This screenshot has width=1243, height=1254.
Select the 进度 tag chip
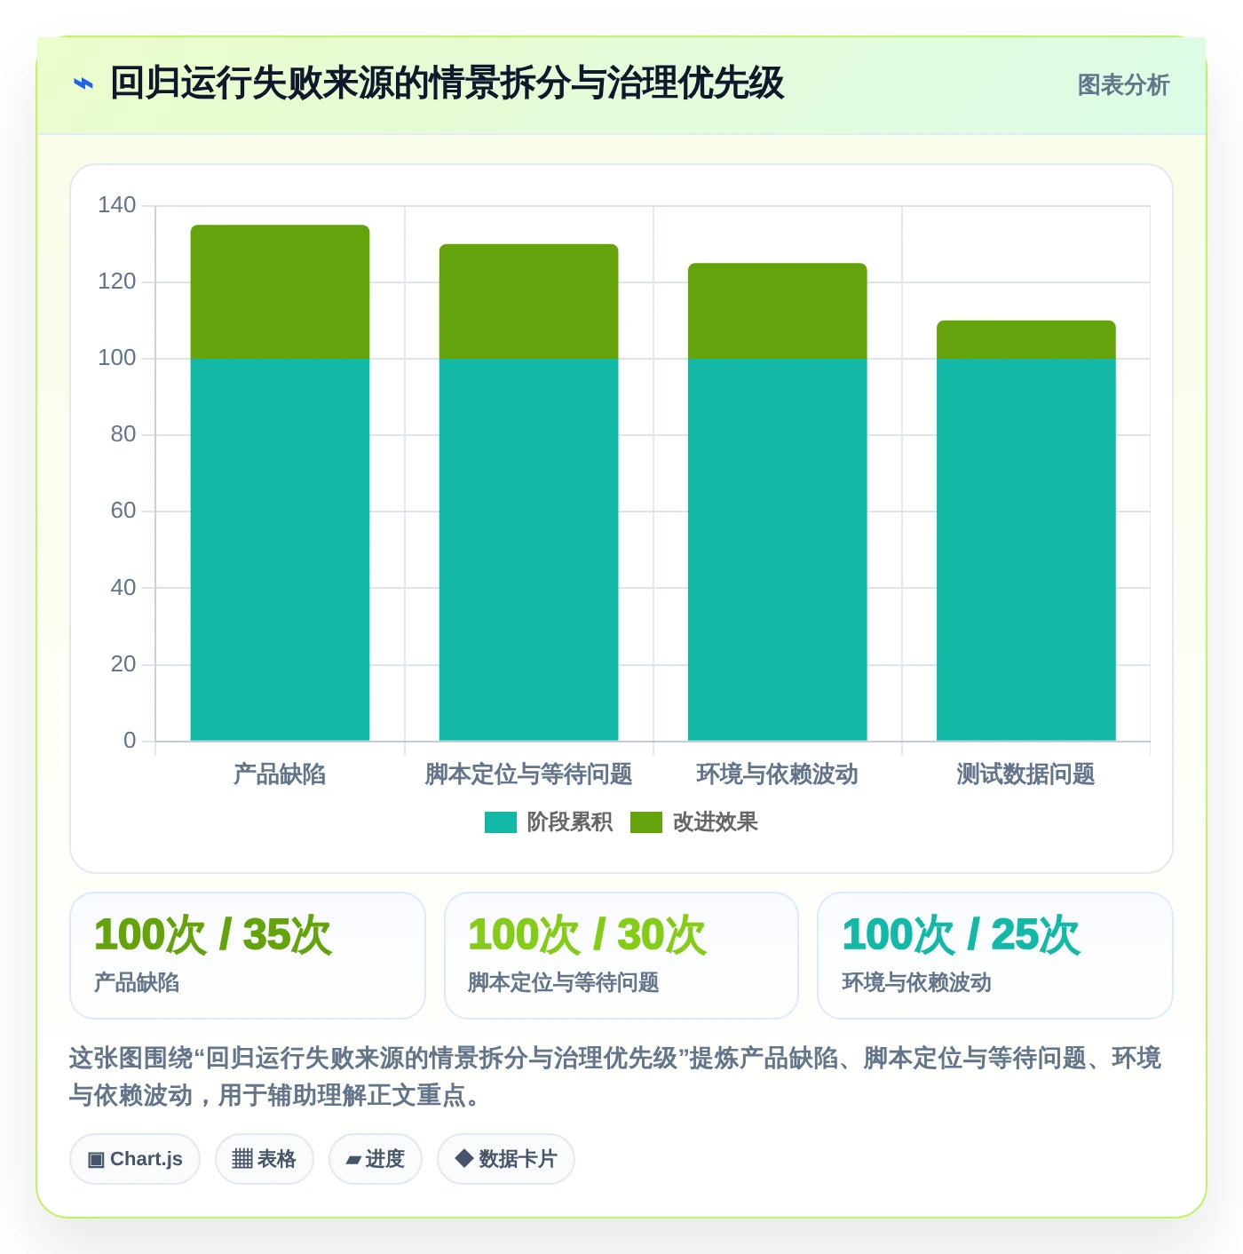coord(376,1159)
